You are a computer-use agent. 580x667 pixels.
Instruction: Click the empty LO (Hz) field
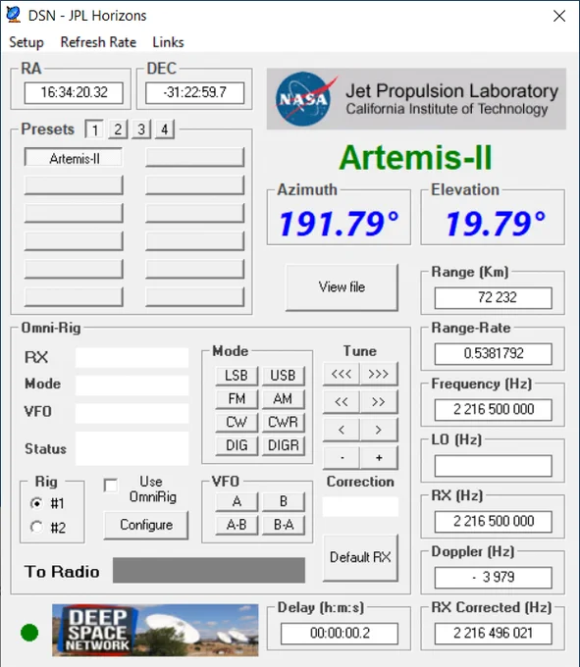pos(494,465)
